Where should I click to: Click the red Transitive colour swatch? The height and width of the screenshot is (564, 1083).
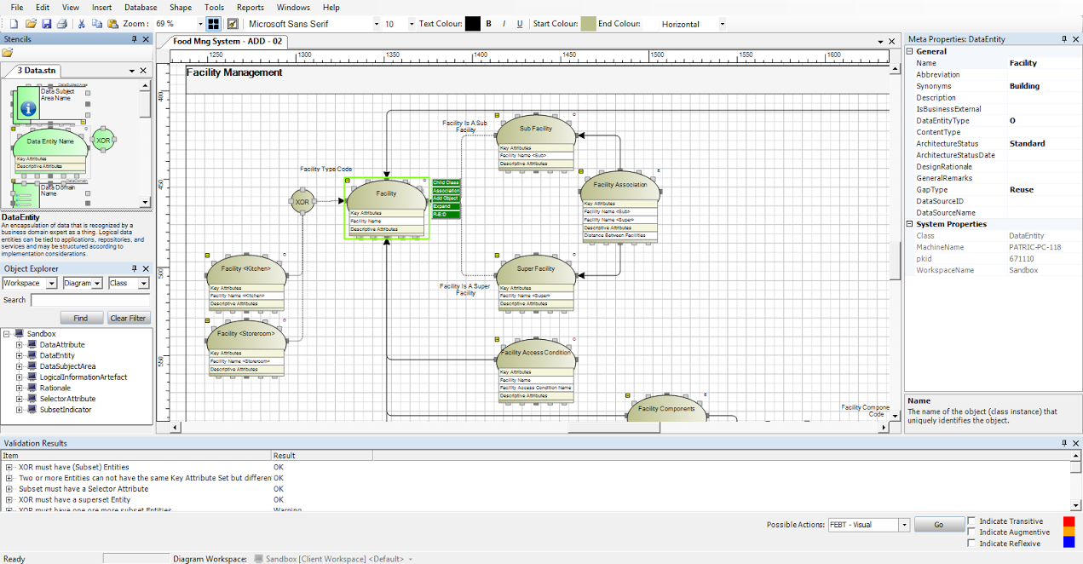(x=1069, y=521)
